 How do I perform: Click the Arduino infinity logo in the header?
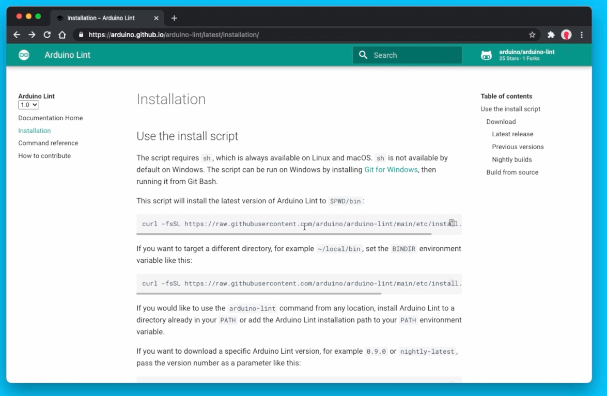coord(24,55)
